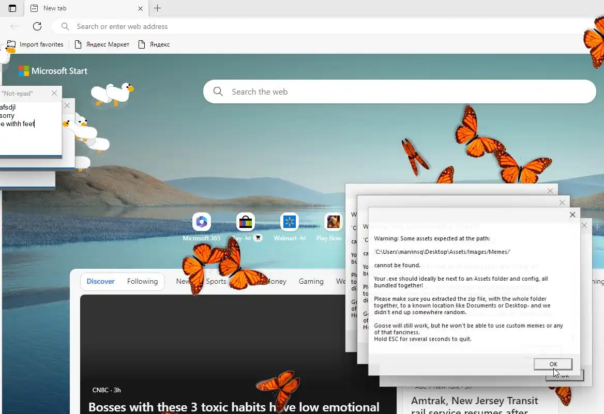The image size is (604, 414).
Task: Close the front Goose warning dialog
Action: click(x=572, y=214)
